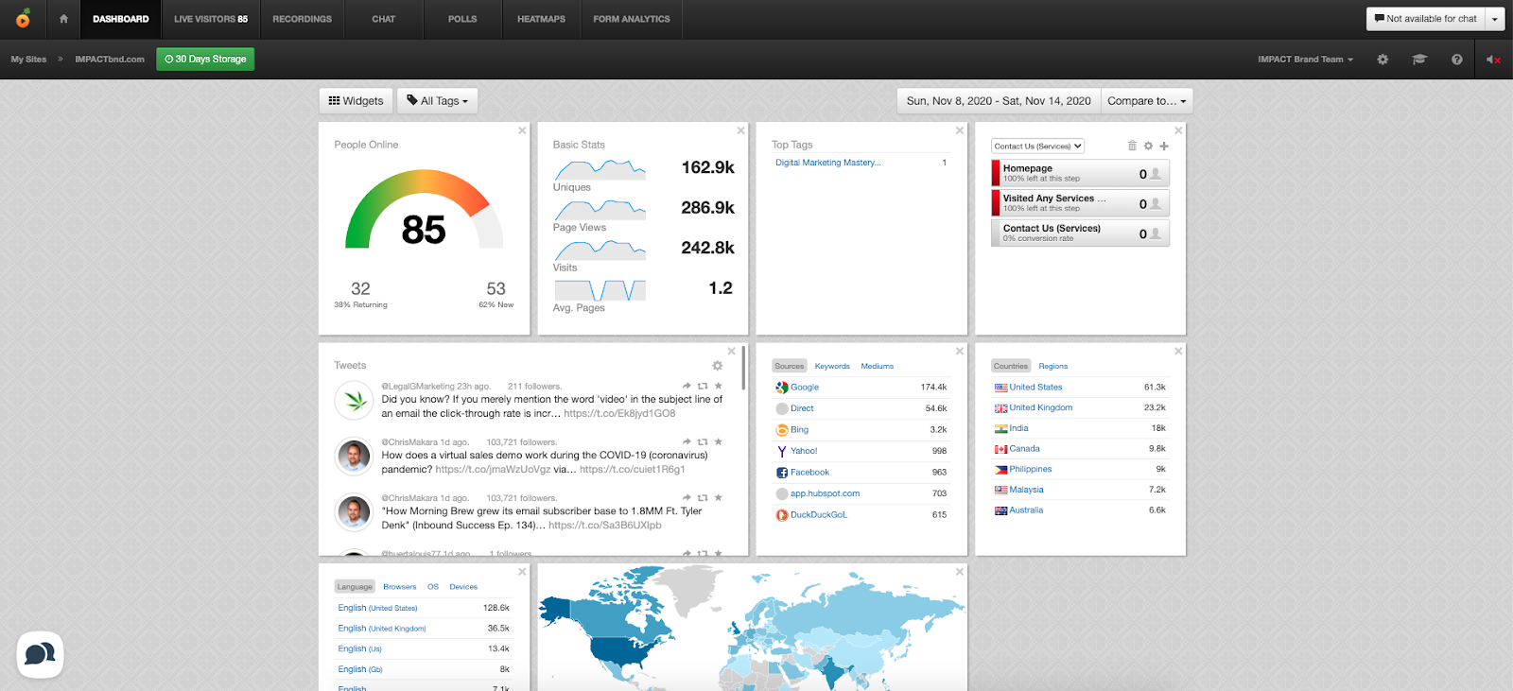
Task: Retweet the LegalGMarketing tweet
Action: [703, 386]
